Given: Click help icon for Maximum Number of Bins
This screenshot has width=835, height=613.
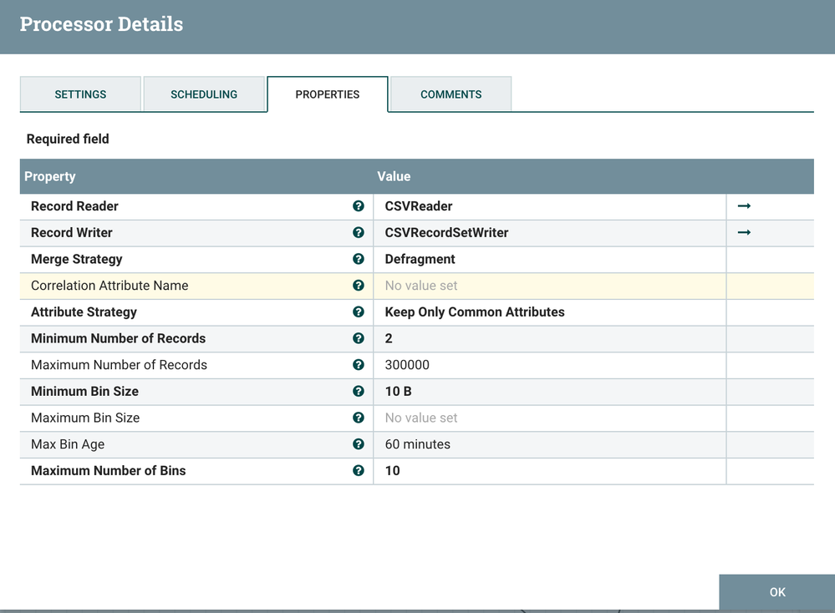Looking at the screenshot, I should (x=359, y=471).
